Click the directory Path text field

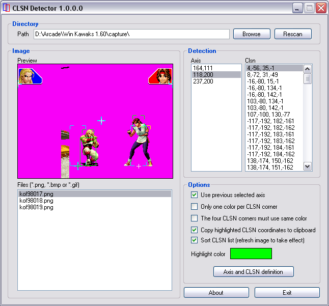coord(131,34)
